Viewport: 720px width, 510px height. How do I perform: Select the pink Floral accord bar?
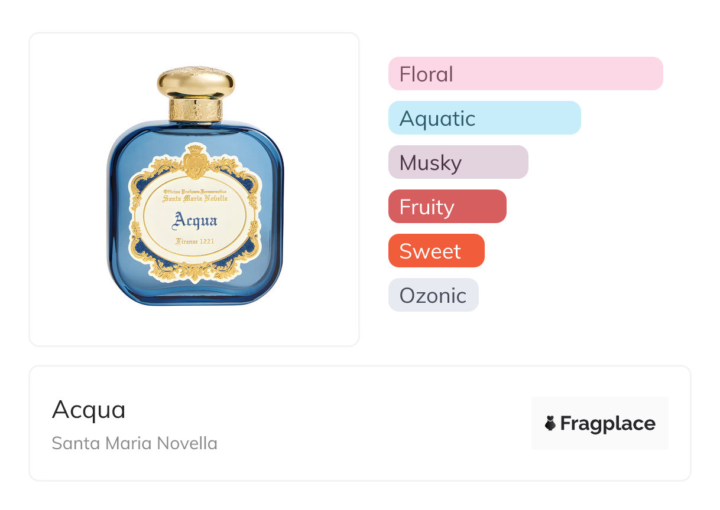(x=525, y=74)
